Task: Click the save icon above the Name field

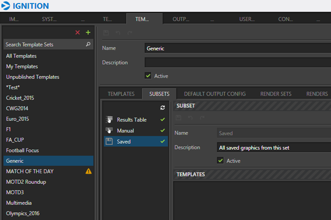Action: 106,33
